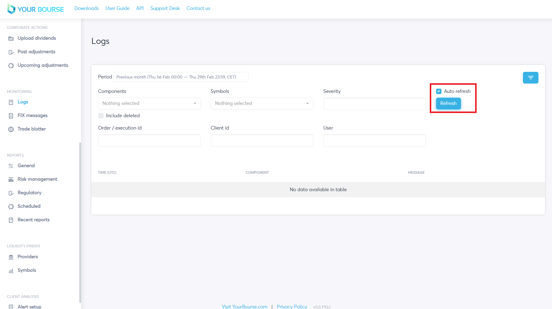Open the Period date range selector
Image resolution: width=552 pixels, height=309 pixels.
click(181, 77)
